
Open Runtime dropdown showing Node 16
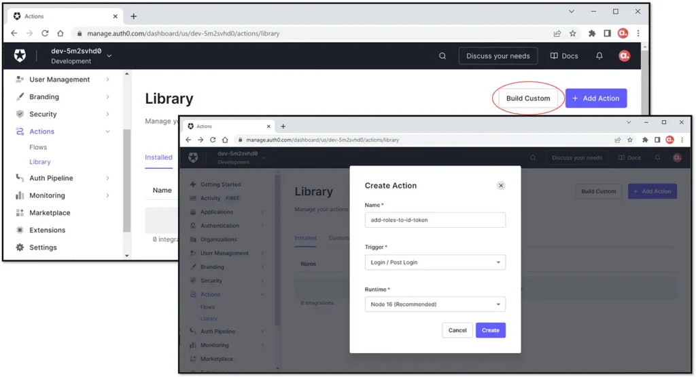[x=435, y=304]
